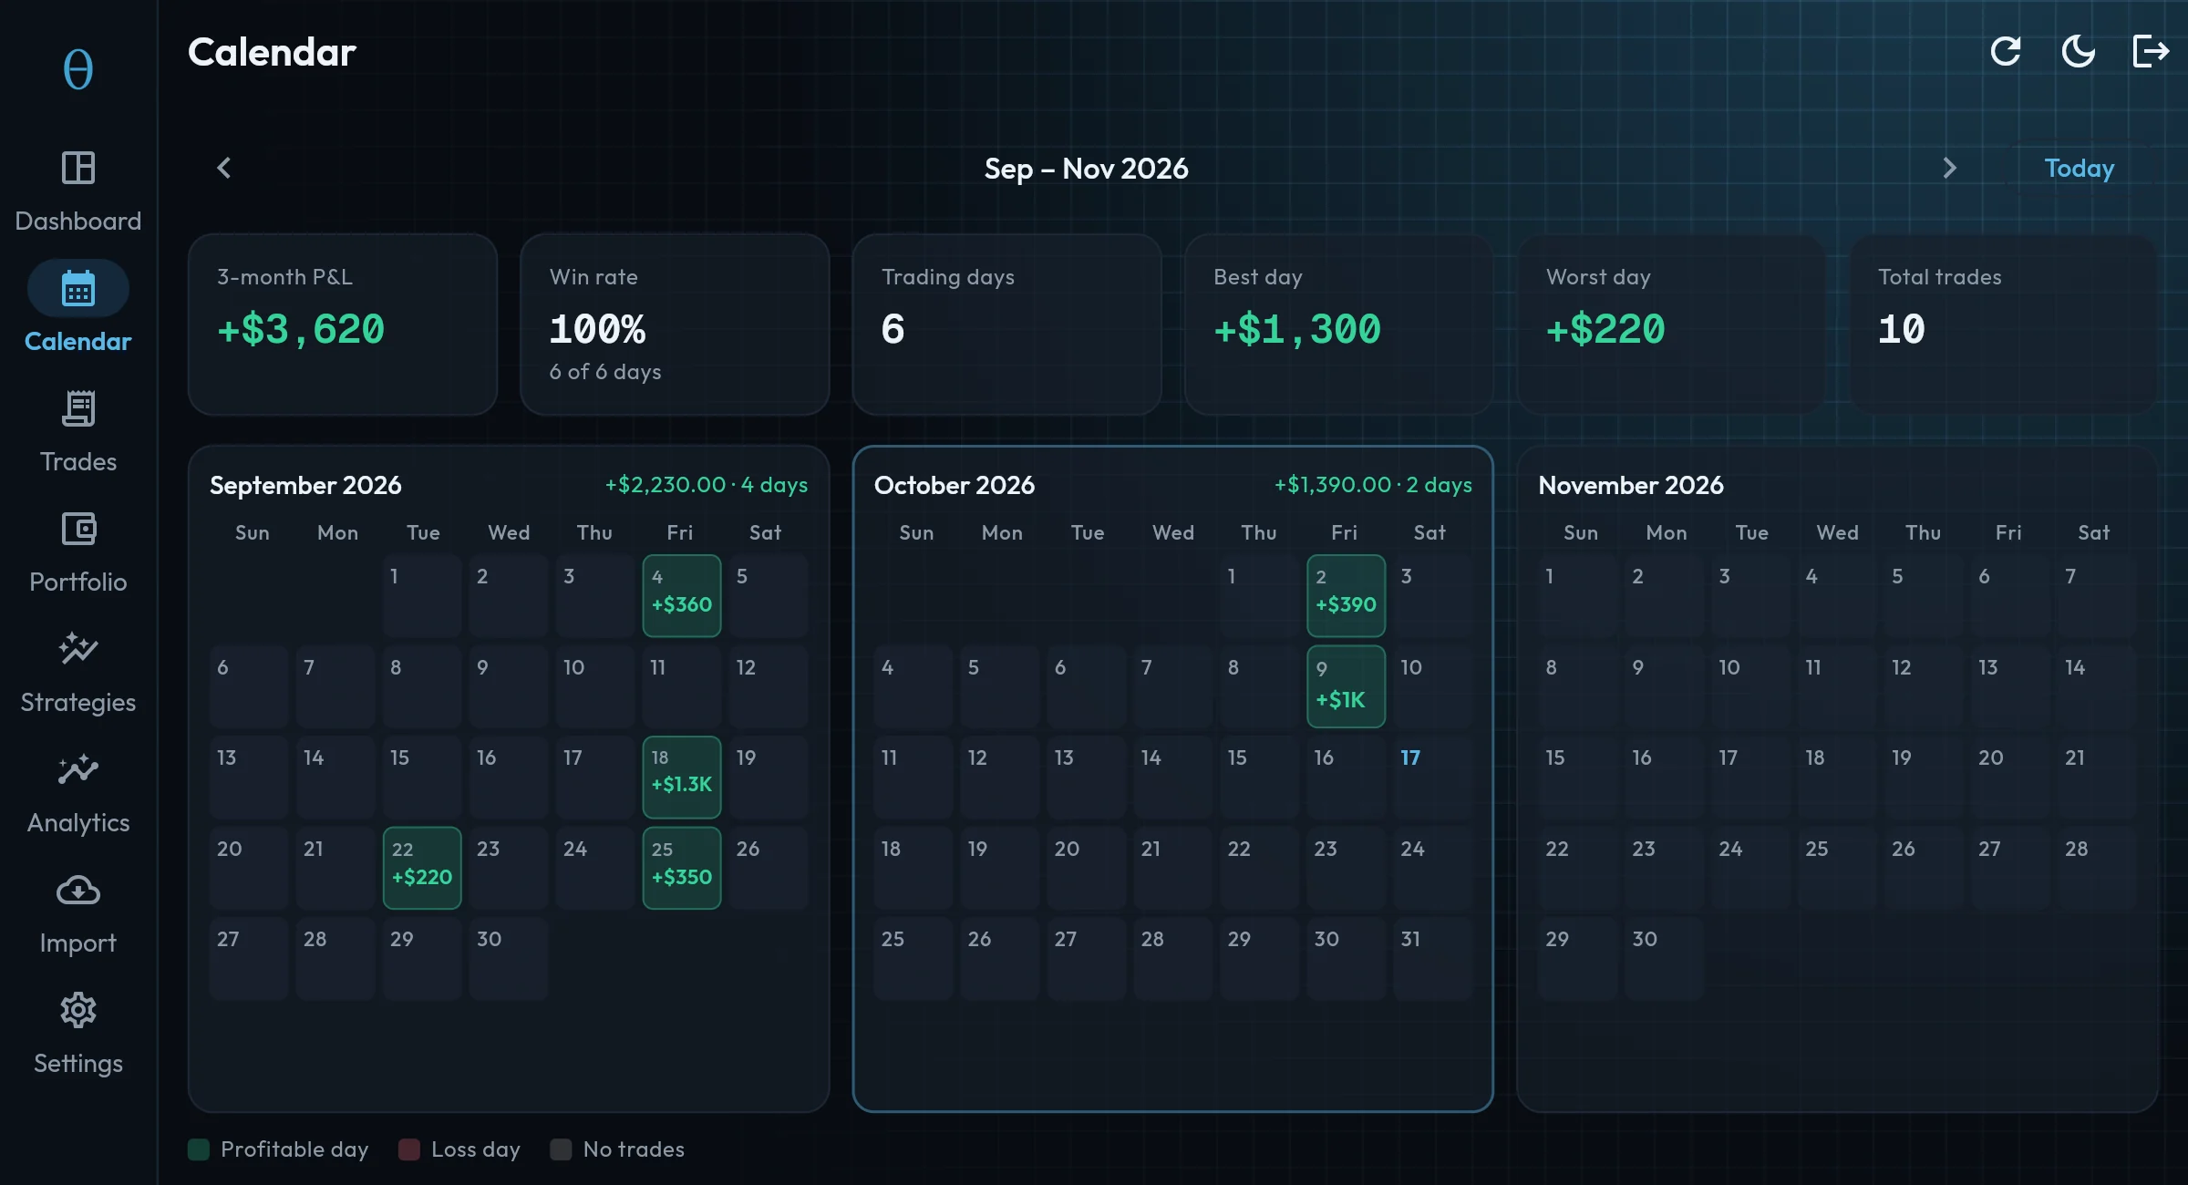Click the November 2026 month title
2188x1185 pixels.
point(1631,485)
